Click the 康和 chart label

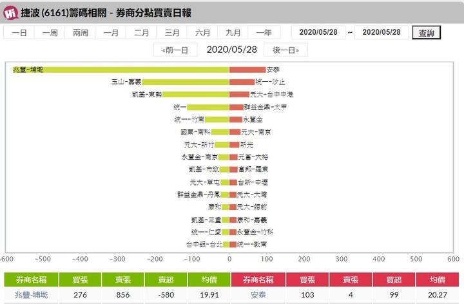coord(215,207)
